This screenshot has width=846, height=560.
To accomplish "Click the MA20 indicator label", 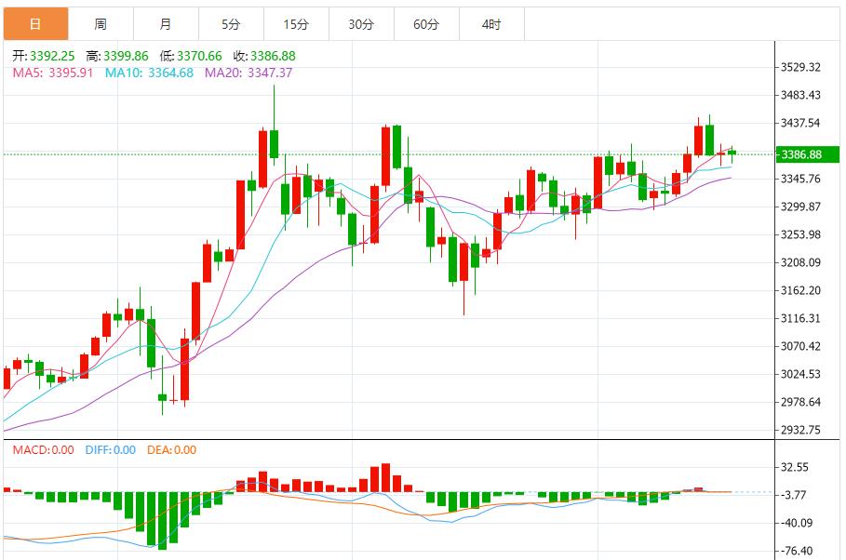I will click(248, 73).
